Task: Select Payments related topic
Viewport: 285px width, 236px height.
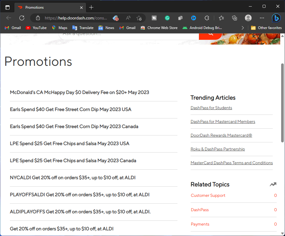Action: pos(200,224)
